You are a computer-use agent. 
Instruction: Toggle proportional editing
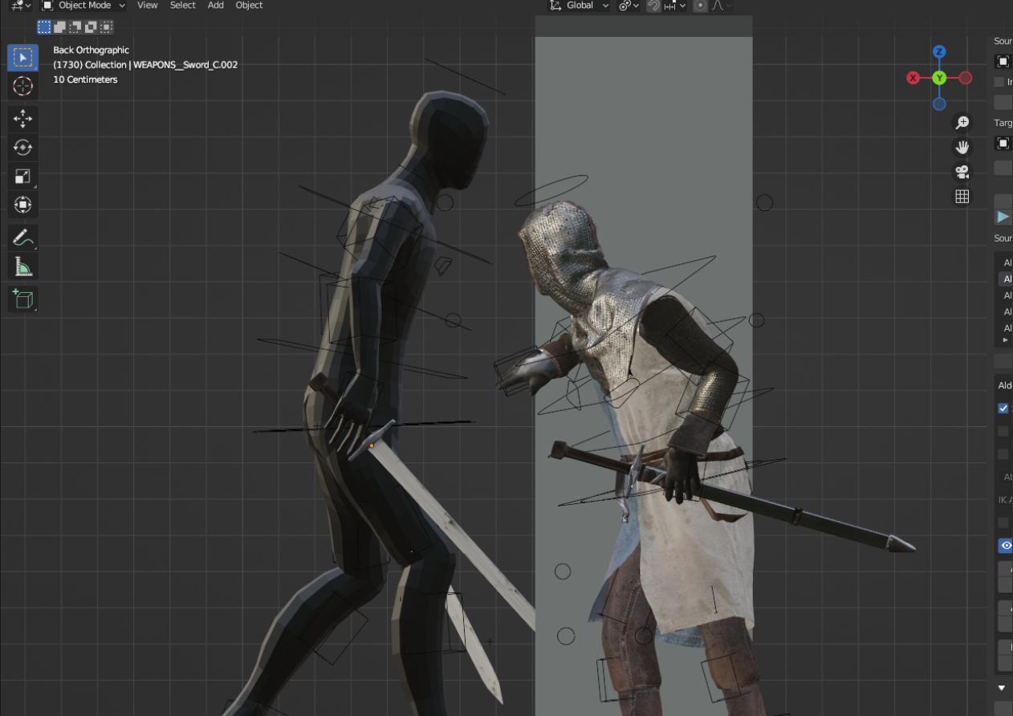click(x=700, y=6)
